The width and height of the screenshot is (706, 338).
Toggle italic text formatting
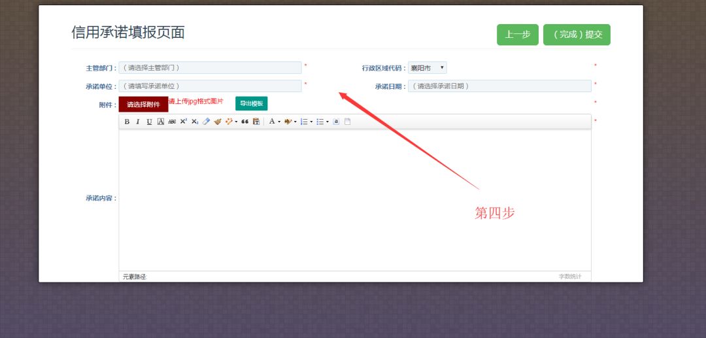coord(138,122)
